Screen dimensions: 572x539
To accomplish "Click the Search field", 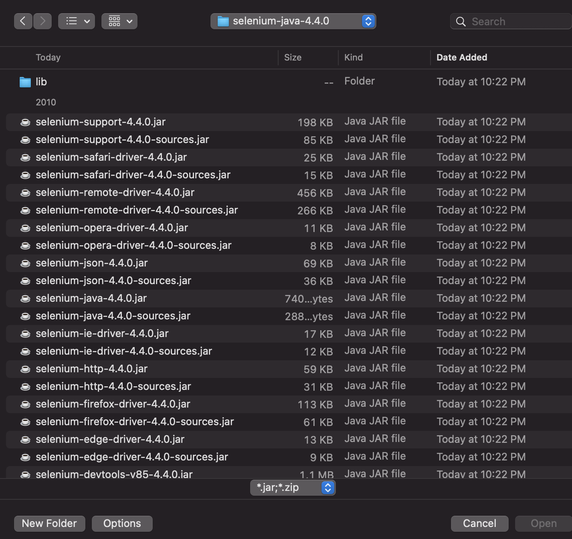I will pyautogui.click(x=511, y=21).
